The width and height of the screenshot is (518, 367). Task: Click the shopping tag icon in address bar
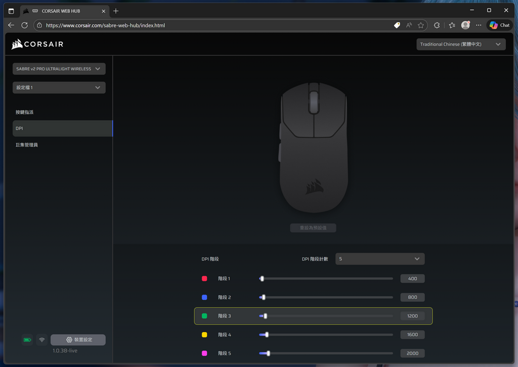pos(397,25)
